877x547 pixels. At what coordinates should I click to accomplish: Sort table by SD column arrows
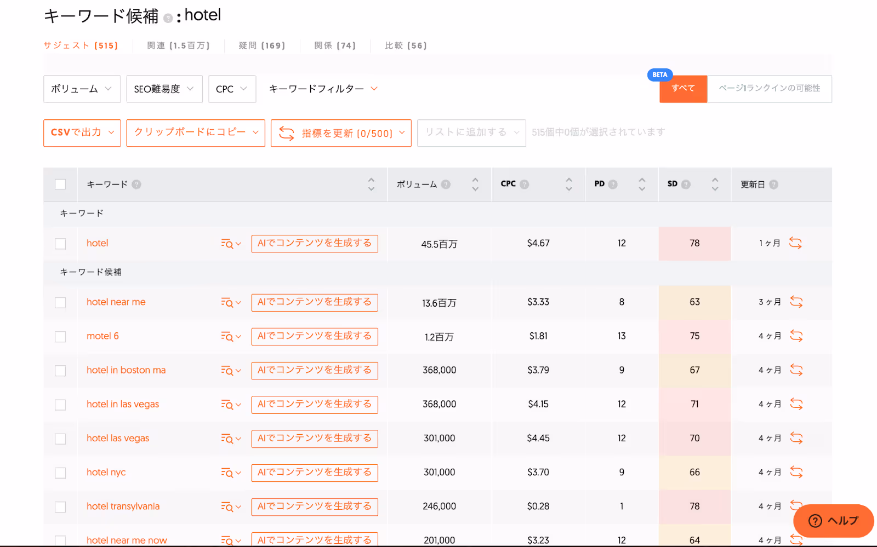pyautogui.click(x=715, y=184)
